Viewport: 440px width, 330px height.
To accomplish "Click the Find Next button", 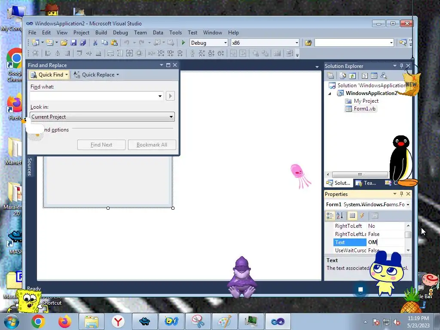I will pyautogui.click(x=101, y=145).
